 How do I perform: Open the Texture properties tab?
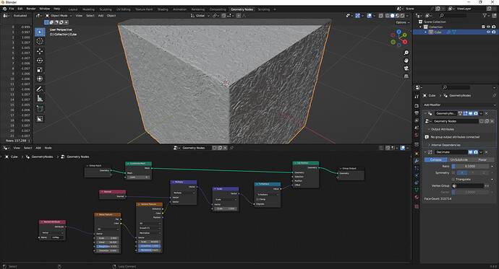[417, 206]
